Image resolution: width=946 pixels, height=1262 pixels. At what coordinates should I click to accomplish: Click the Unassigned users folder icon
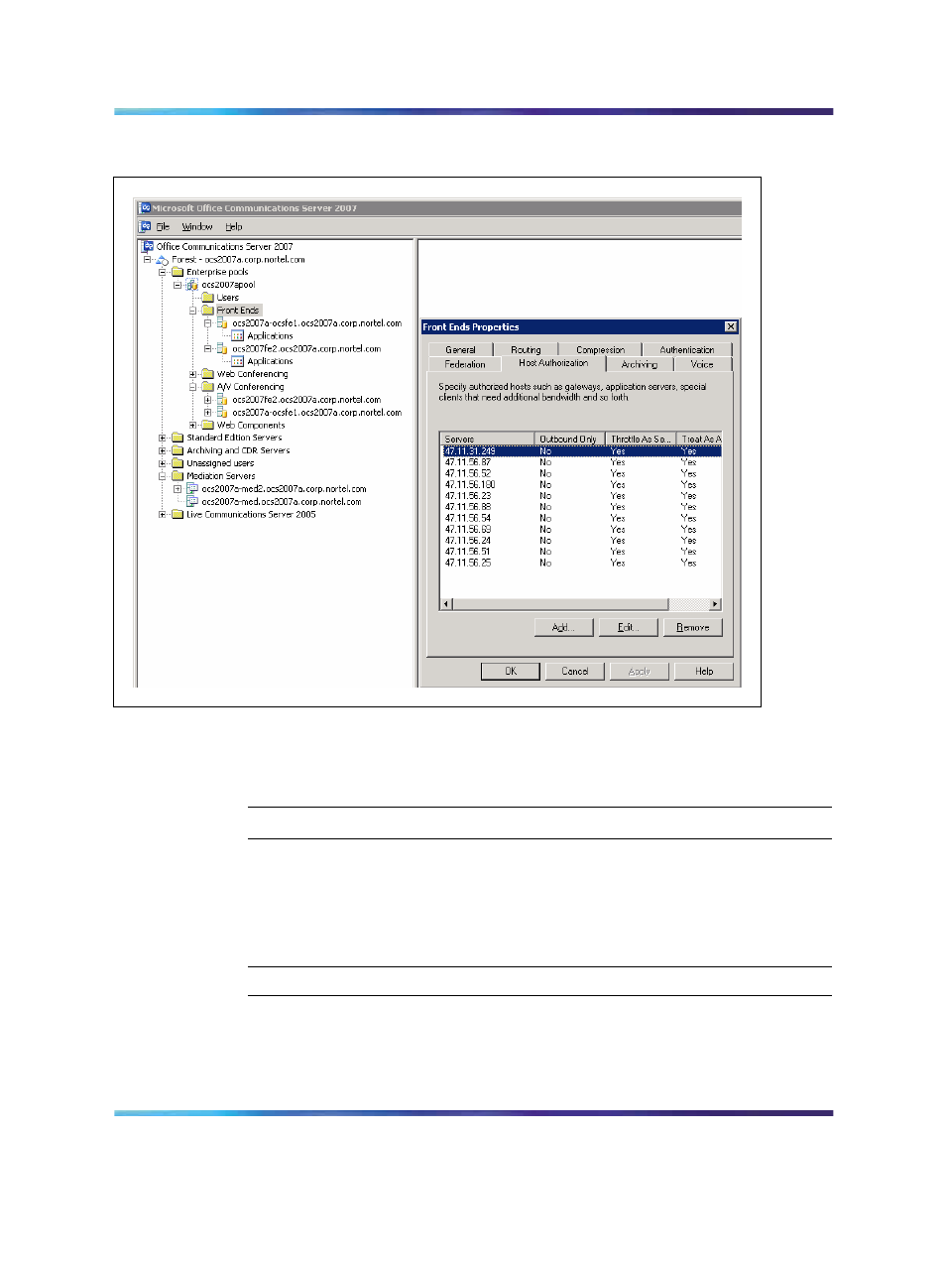[x=177, y=463]
